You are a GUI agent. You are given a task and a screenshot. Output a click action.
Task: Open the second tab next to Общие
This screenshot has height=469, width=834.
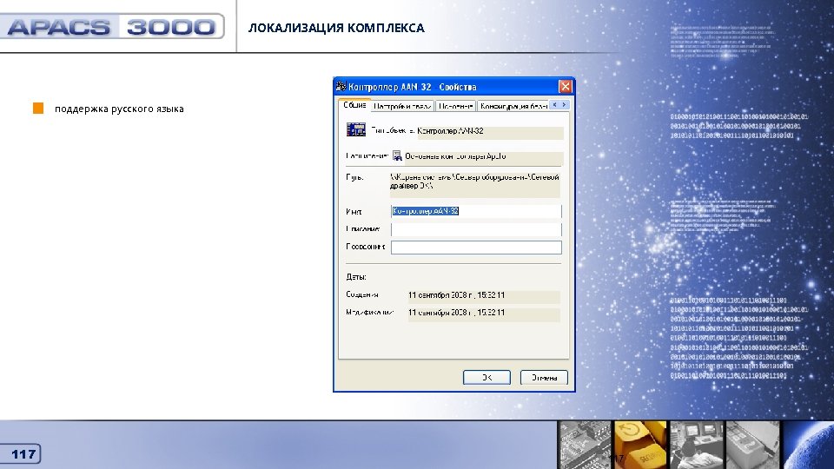pyautogui.click(x=402, y=106)
